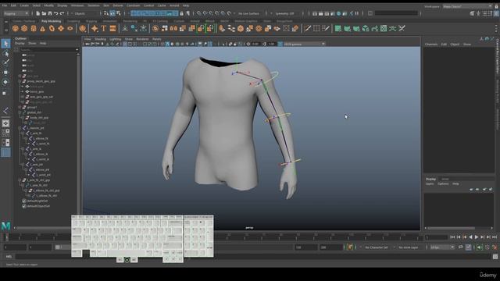Collapse the l_clavicle_jnt node in Outliner
The image size is (500, 281).
[20, 128]
